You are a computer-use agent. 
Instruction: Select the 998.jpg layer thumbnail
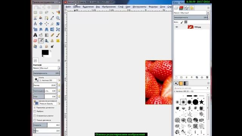click(191, 27)
